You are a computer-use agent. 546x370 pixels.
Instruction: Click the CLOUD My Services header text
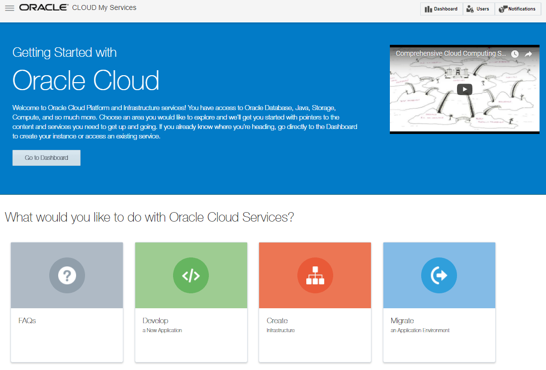click(x=104, y=7)
